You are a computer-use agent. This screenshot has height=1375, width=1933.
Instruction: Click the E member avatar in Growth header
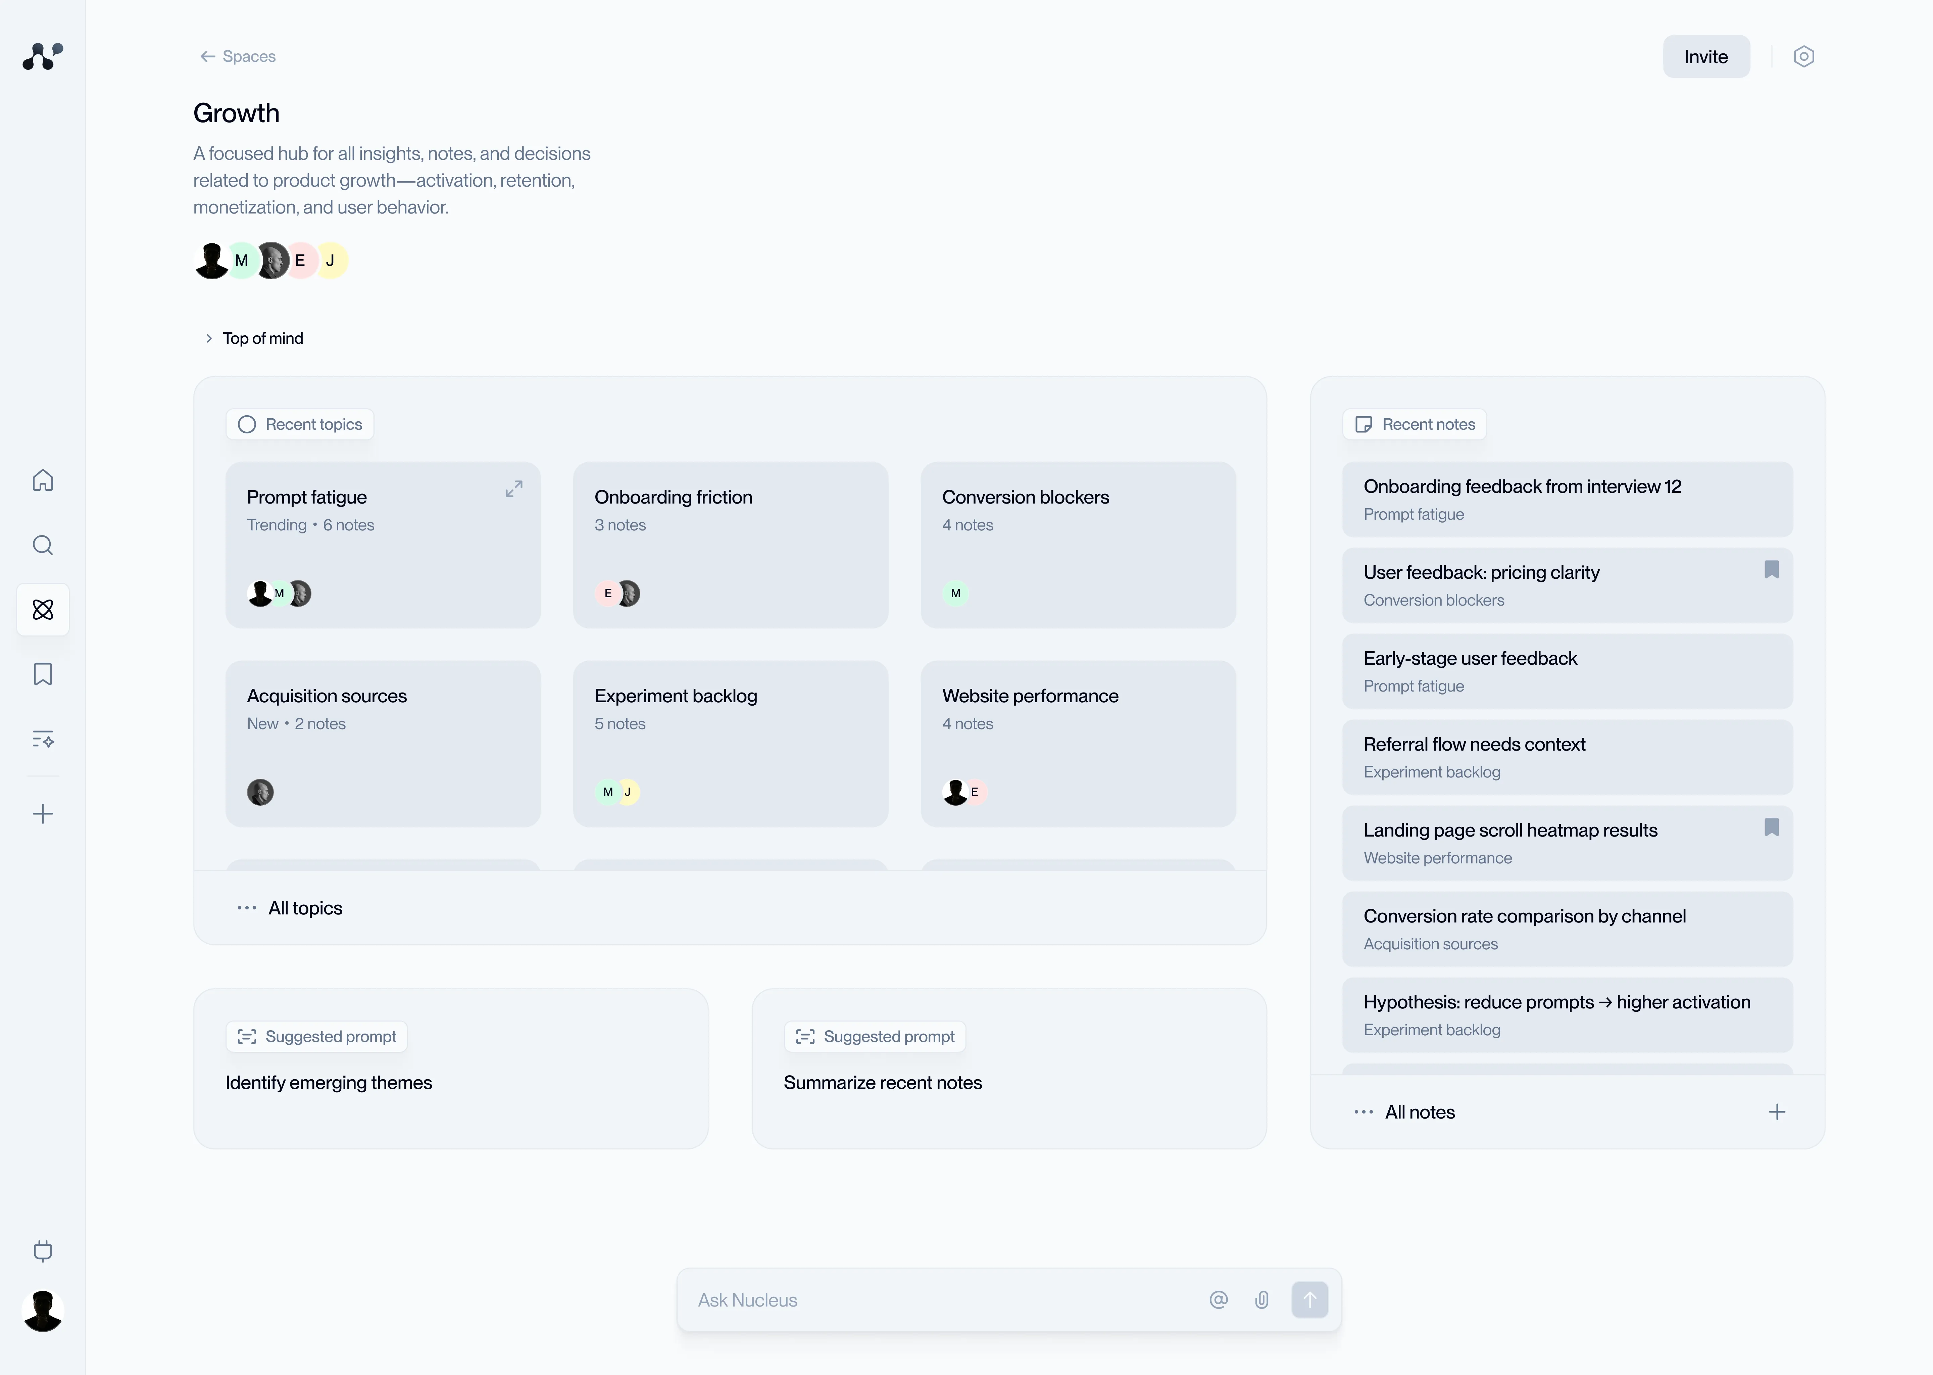[x=300, y=261]
